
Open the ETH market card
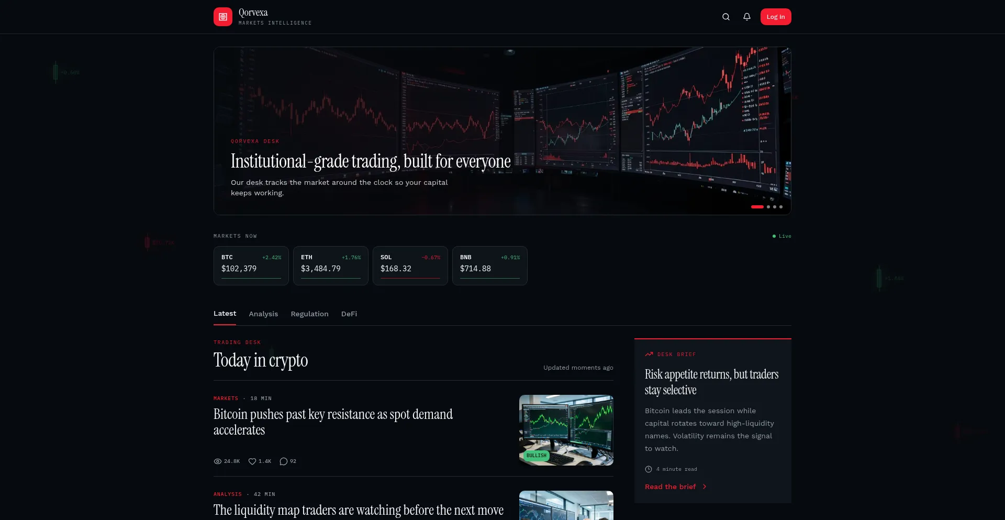click(x=331, y=265)
